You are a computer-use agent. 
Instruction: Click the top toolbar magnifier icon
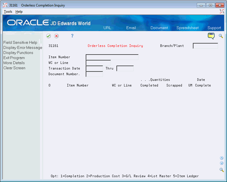(x=221, y=36)
